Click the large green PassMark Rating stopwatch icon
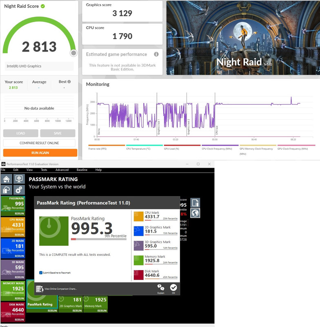The width and height of the screenshot is (320, 327). click(54, 231)
